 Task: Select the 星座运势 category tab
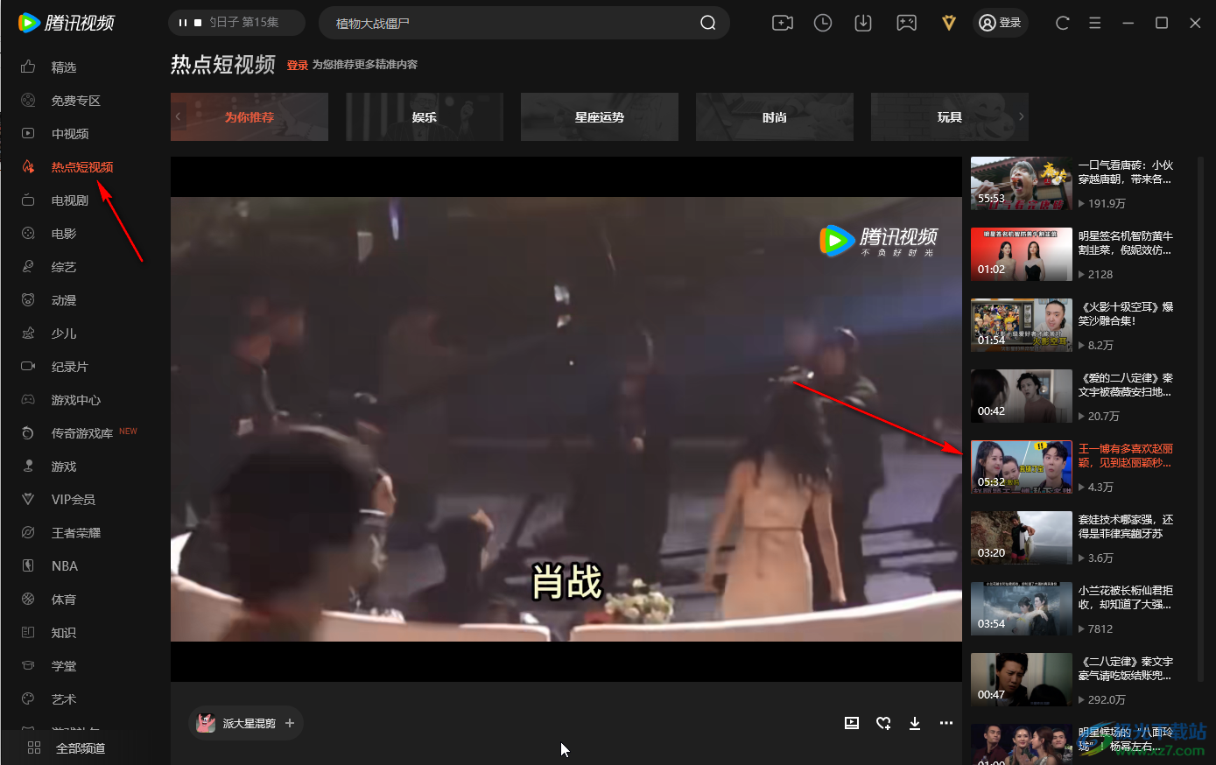click(600, 117)
